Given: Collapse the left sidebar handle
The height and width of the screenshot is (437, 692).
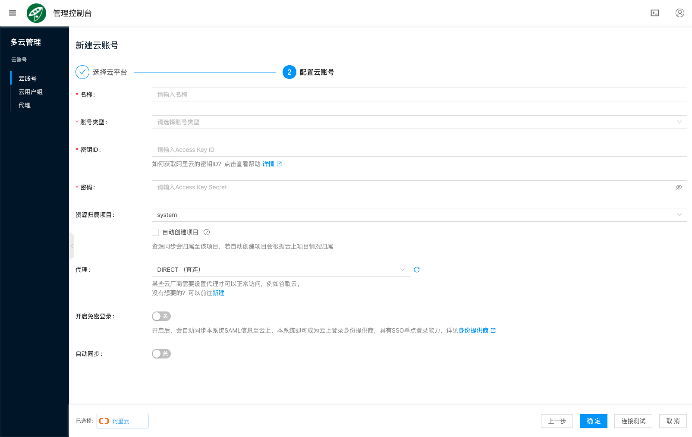Looking at the screenshot, I should coord(72,246).
